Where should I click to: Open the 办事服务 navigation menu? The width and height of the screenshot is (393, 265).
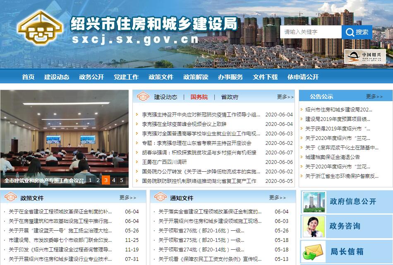[230, 77]
